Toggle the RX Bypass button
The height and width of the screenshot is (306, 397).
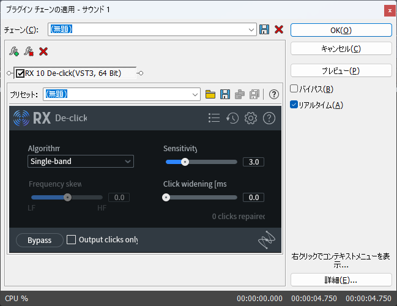point(40,240)
